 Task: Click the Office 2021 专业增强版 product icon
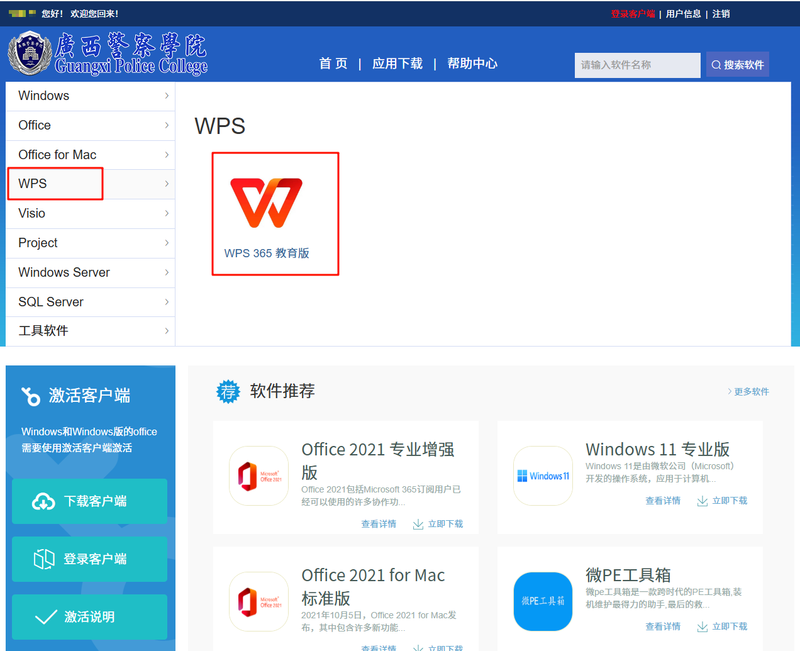pyautogui.click(x=258, y=476)
